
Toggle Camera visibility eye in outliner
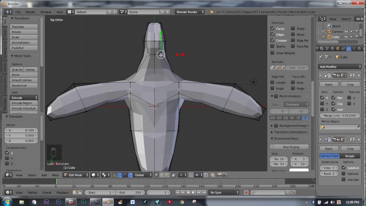point(346,31)
